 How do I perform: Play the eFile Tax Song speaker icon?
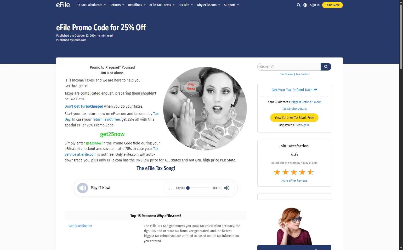point(83,188)
